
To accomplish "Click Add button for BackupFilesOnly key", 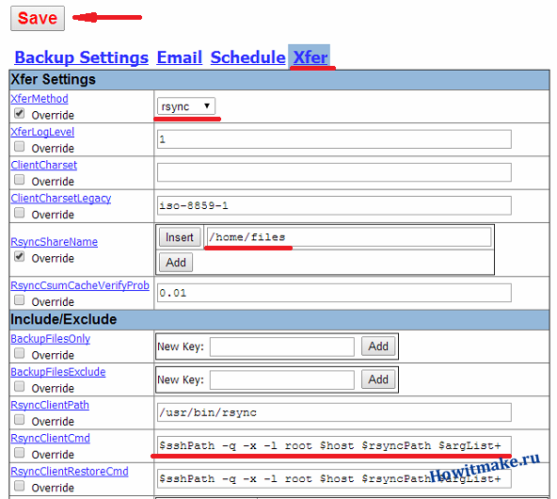I will tap(378, 346).
